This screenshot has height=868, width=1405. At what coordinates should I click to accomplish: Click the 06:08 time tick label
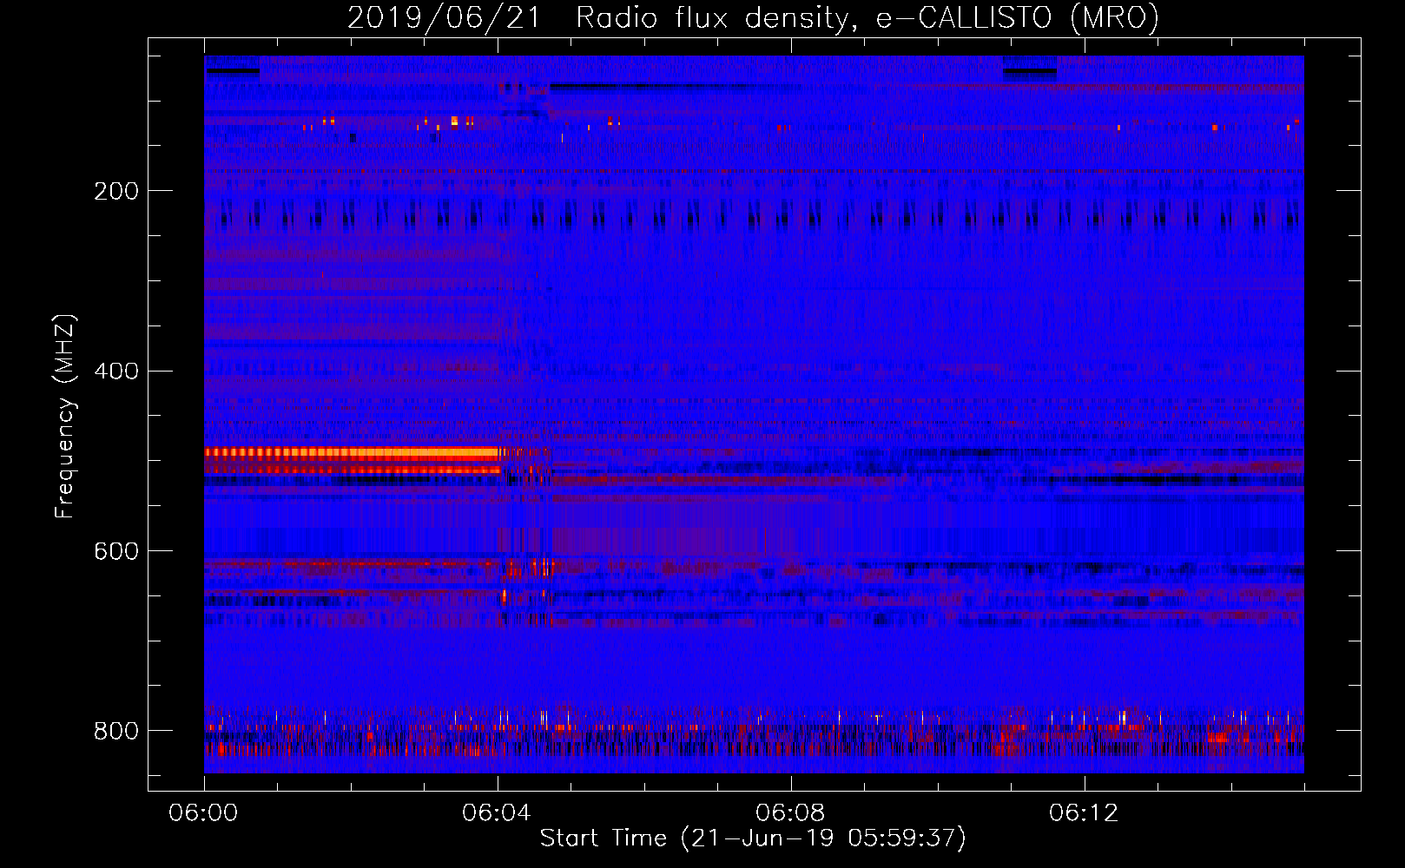point(790,812)
